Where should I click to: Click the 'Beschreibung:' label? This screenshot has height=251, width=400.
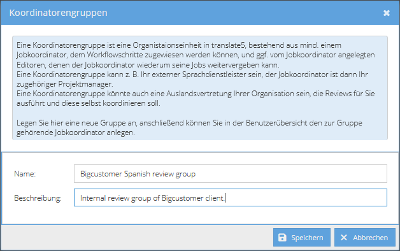(x=38, y=198)
